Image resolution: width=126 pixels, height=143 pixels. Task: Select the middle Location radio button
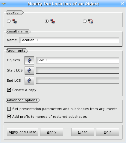pyautogui.click(x=47, y=21)
